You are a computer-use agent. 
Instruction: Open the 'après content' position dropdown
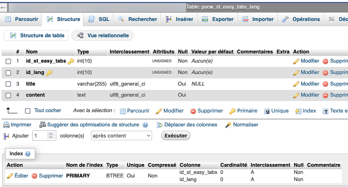pos(122,136)
